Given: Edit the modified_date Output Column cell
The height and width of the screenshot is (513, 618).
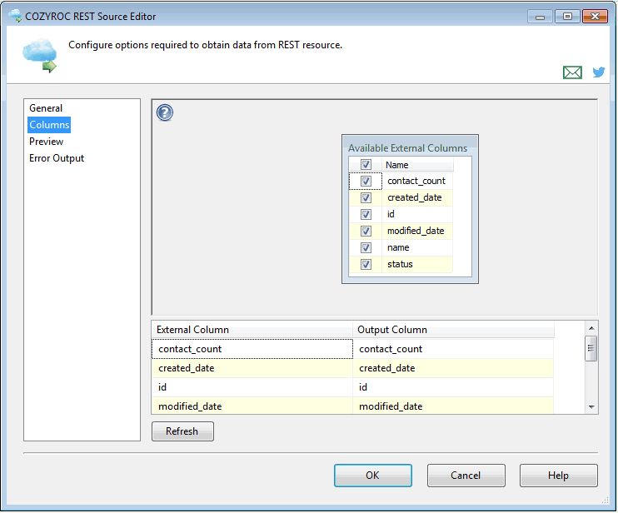Looking at the screenshot, I should [453, 406].
